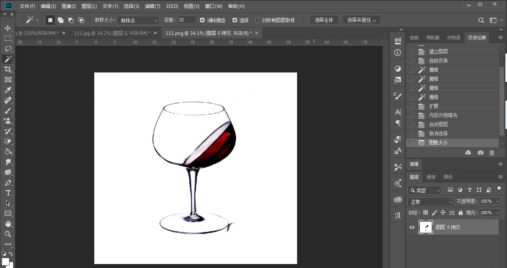Select the Rectangular Marquee tool
Viewport: 507px width, 268px height.
pyautogui.click(x=8, y=38)
